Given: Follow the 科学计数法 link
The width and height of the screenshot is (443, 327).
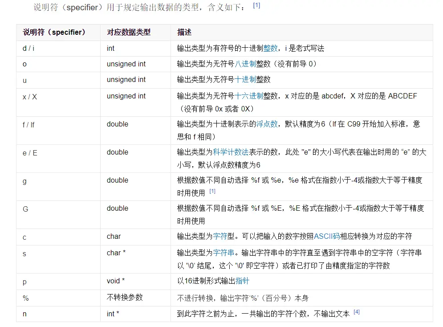Looking at the screenshot, I should click(x=231, y=152).
